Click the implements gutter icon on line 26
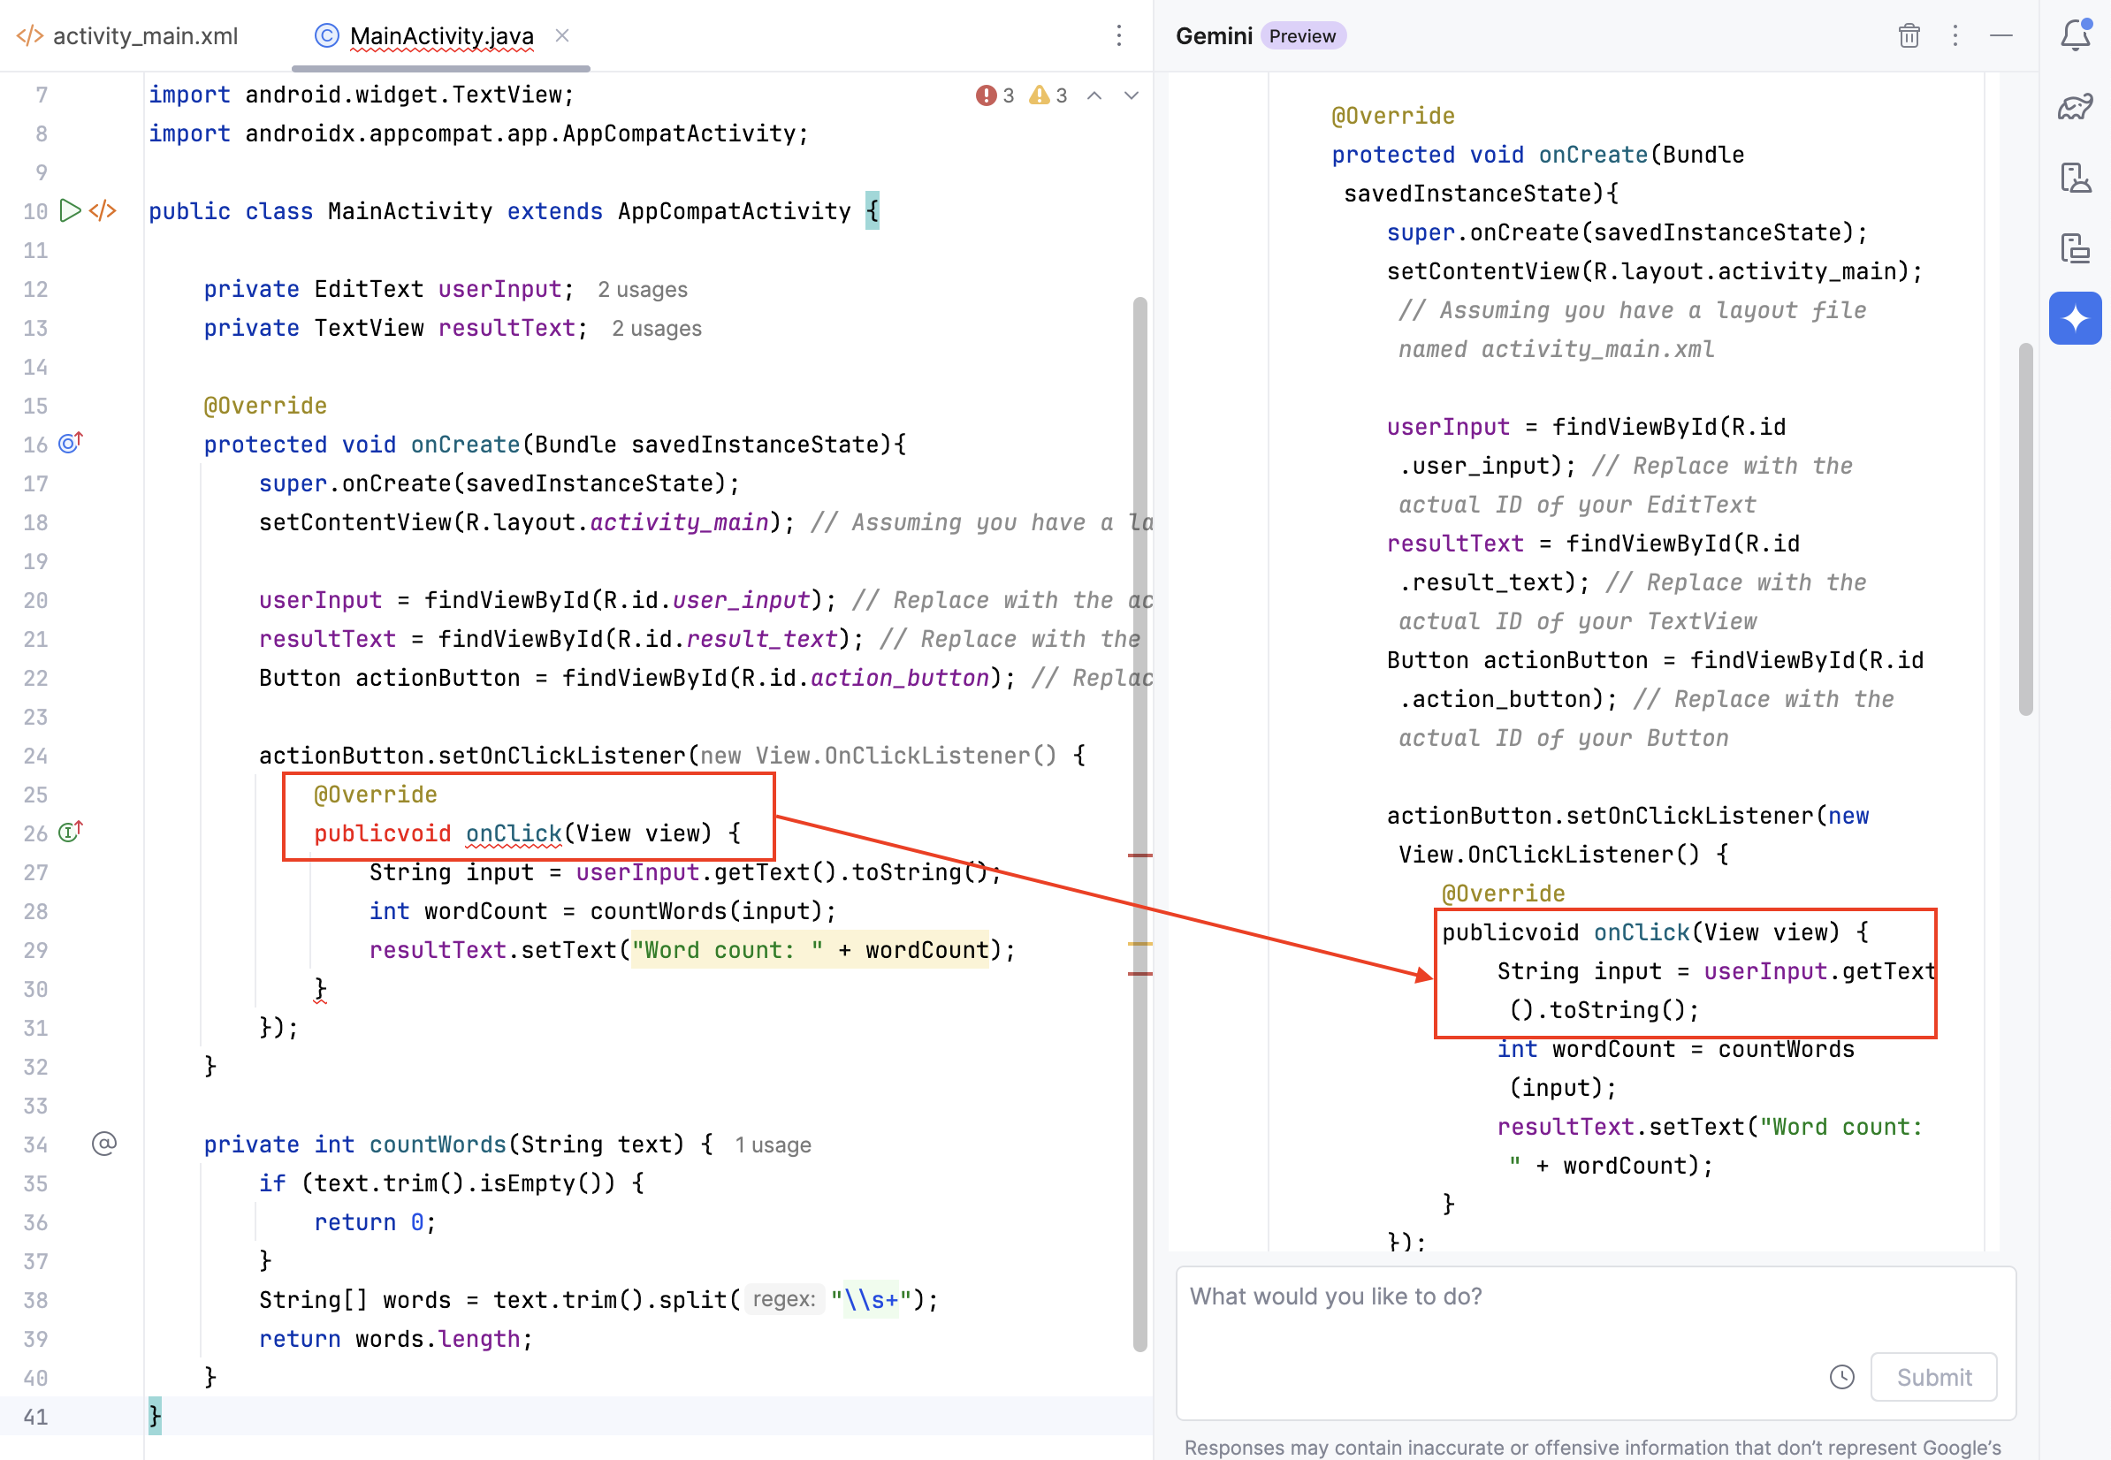Image resolution: width=2111 pixels, height=1460 pixels. [x=71, y=833]
